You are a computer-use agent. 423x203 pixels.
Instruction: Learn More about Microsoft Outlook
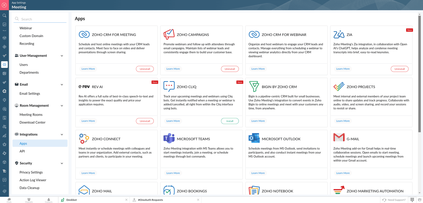point(258,173)
